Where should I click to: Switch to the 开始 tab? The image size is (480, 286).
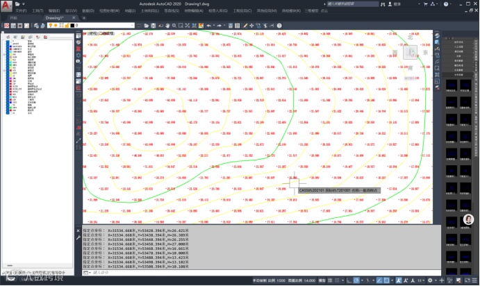click(14, 18)
